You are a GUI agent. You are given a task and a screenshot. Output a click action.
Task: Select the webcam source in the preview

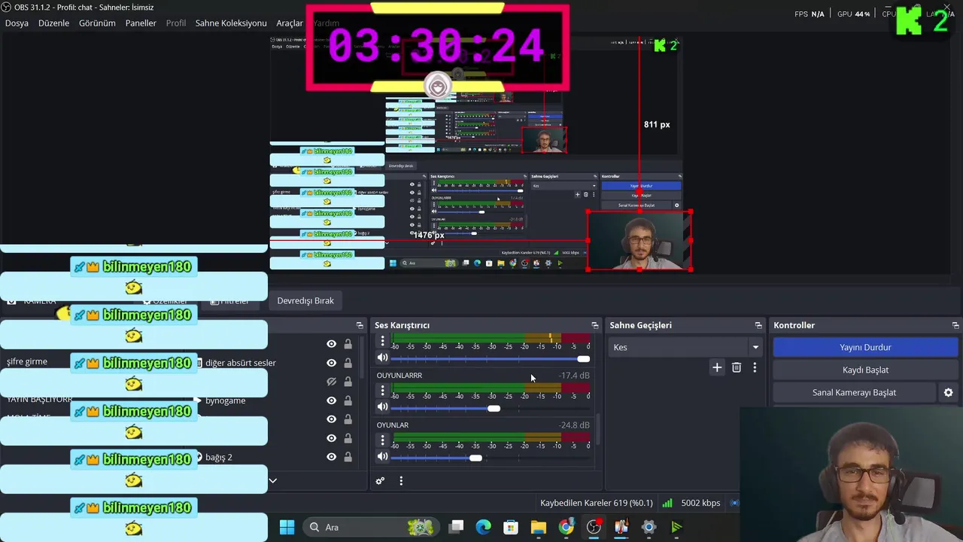(x=639, y=241)
